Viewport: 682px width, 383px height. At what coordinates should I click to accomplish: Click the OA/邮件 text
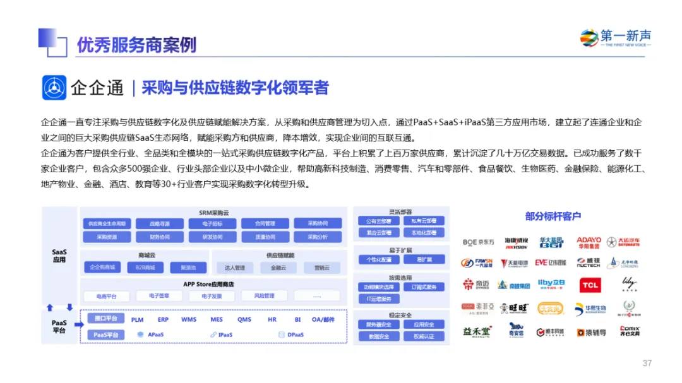tap(323, 319)
